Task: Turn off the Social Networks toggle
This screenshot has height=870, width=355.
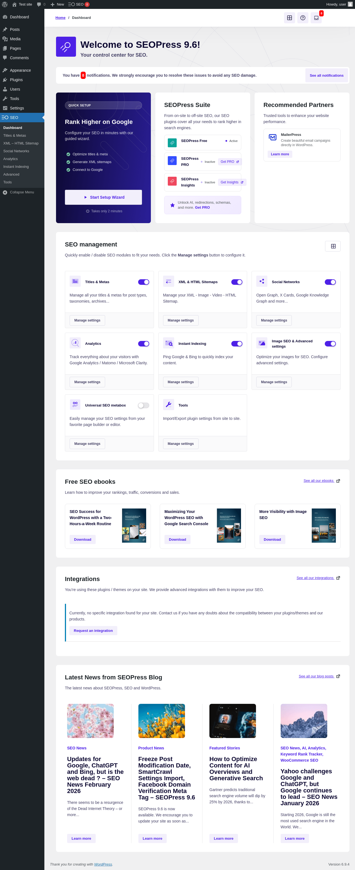Action: tap(330, 282)
